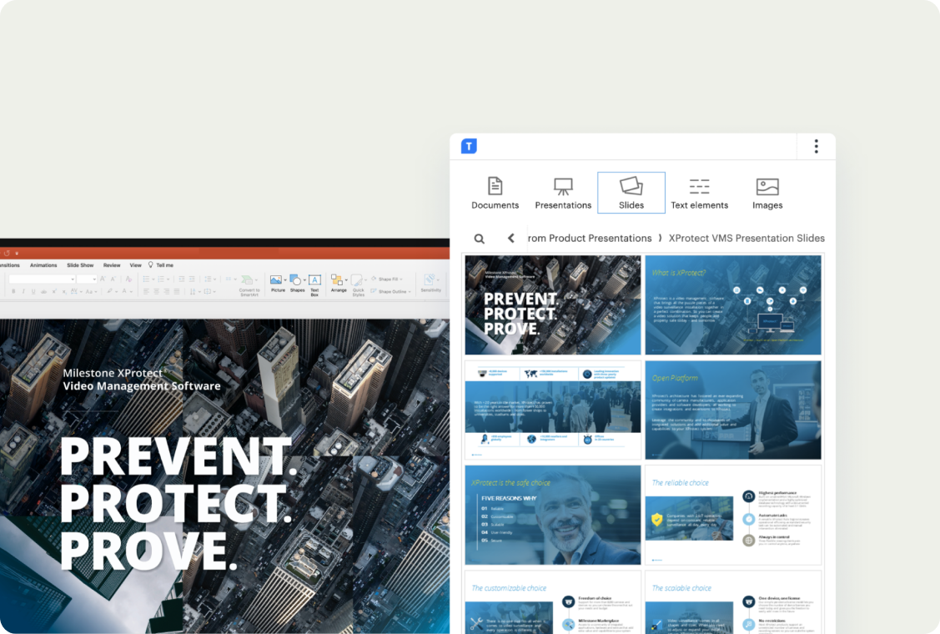Insert a Text Box from ribbon
The height and width of the screenshot is (634, 940).
click(x=314, y=284)
